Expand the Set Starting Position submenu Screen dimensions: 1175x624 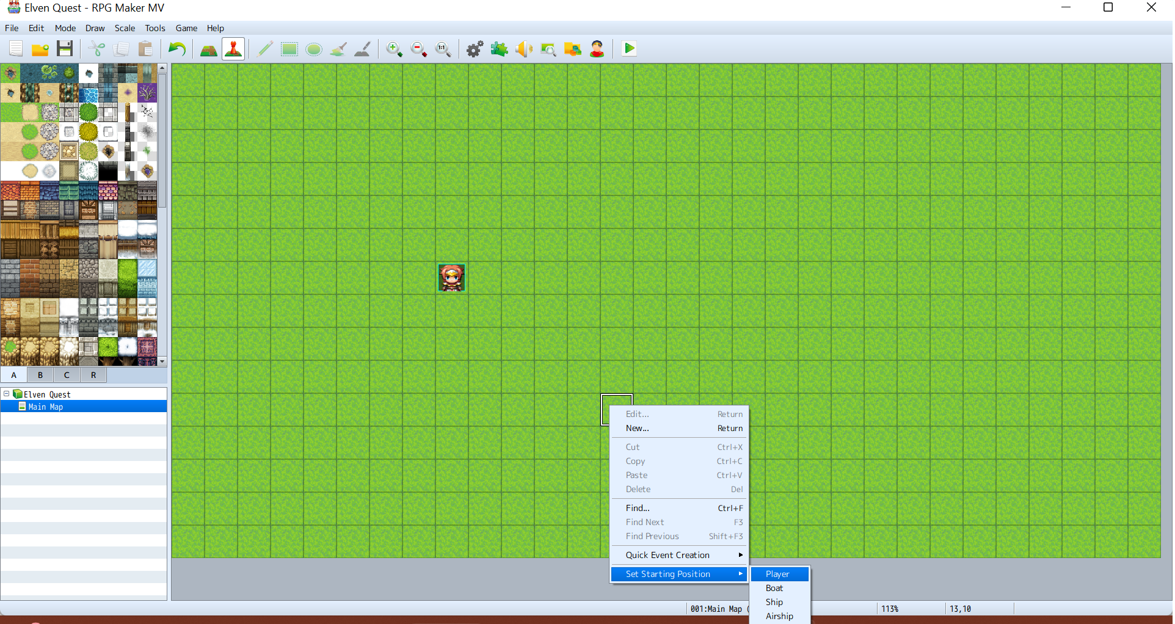click(x=679, y=574)
